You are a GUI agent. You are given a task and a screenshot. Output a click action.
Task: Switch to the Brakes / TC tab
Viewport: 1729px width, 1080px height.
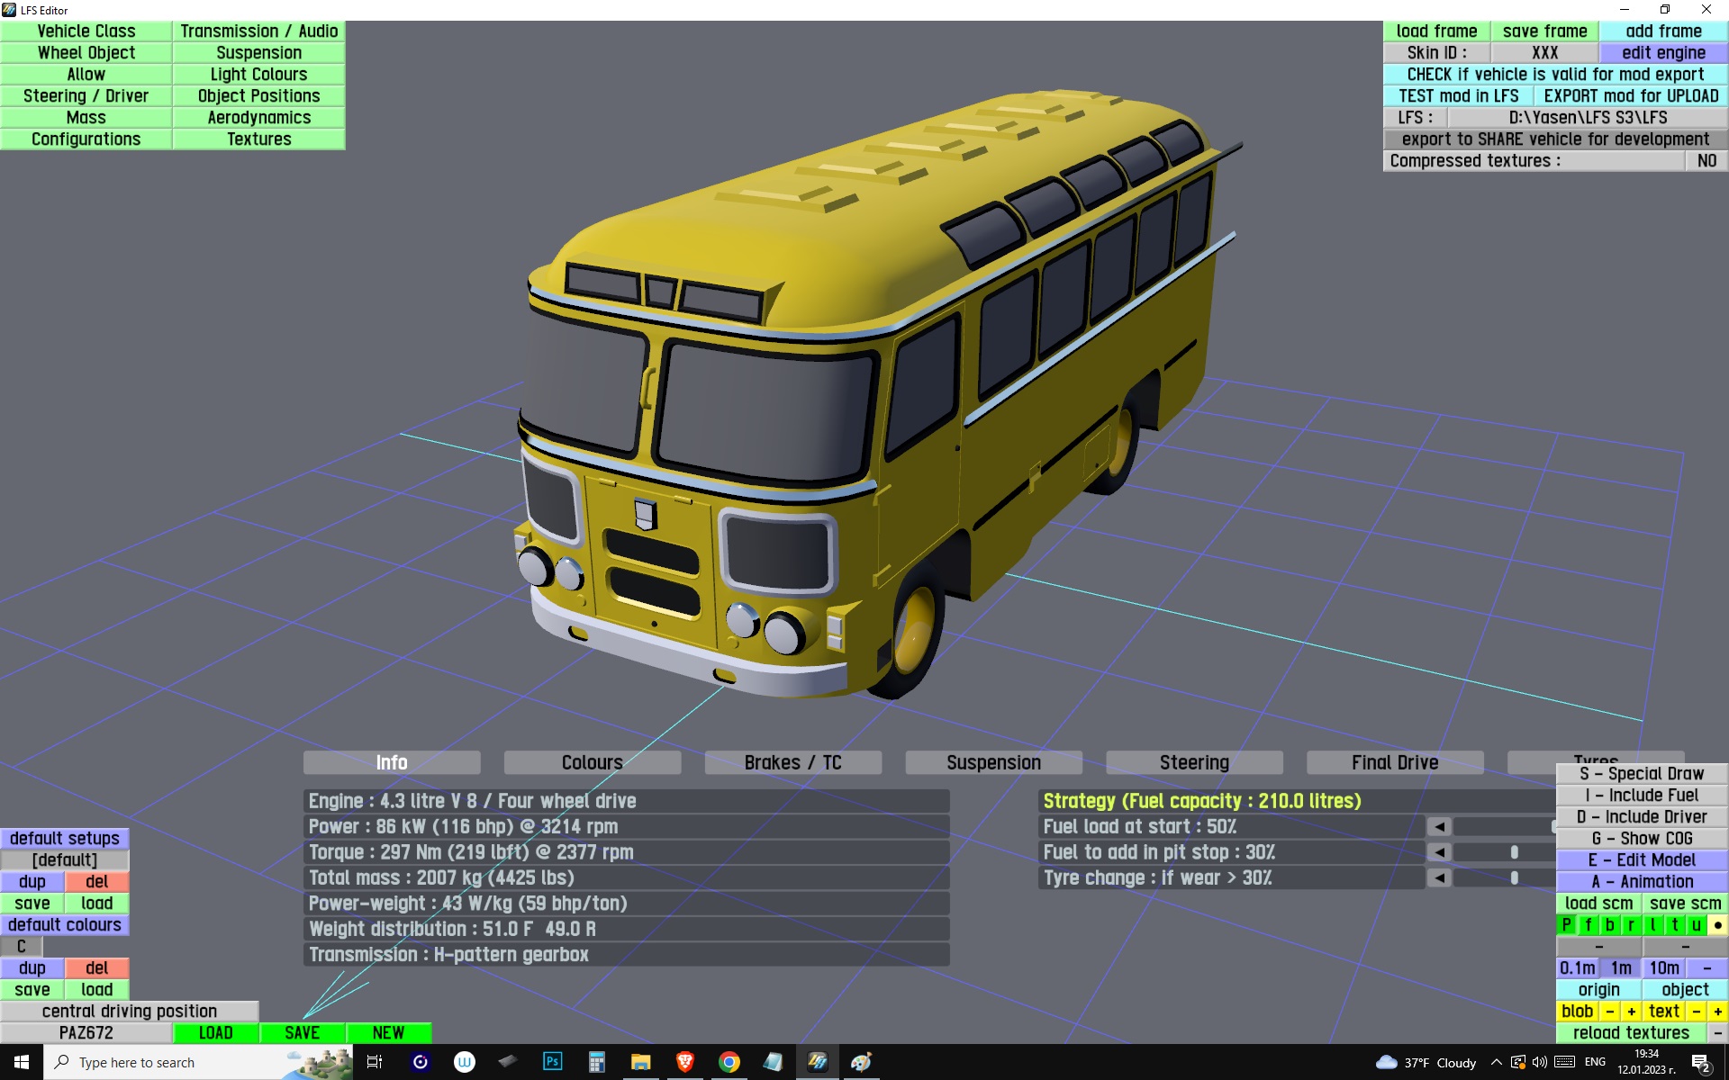(x=792, y=763)
